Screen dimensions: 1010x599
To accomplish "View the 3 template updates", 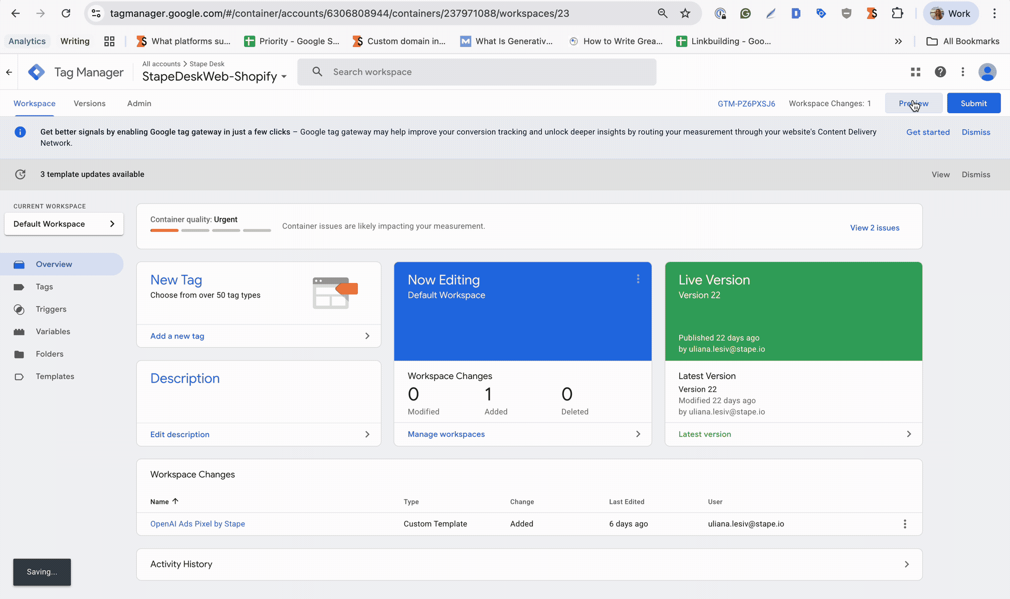I will (940, 175).
